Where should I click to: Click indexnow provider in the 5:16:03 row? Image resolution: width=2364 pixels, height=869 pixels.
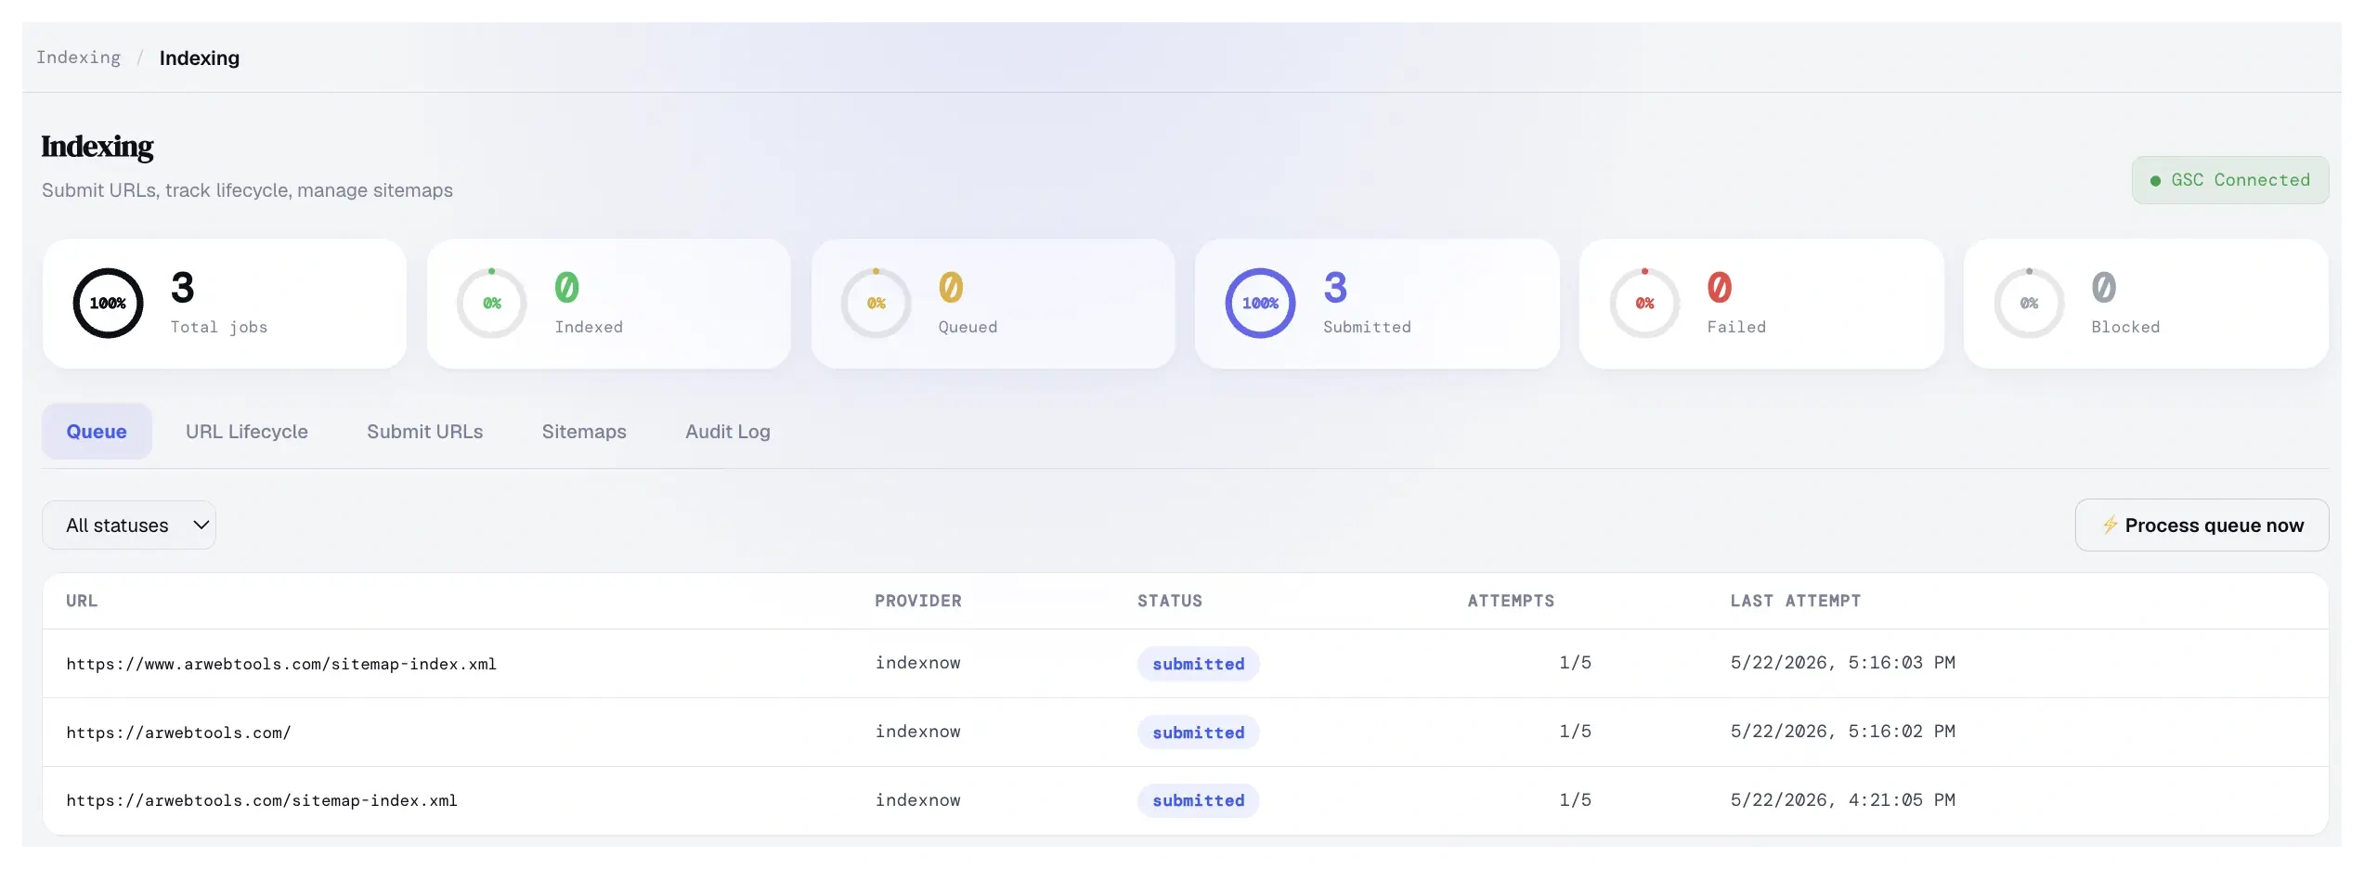tap(918, 663)
